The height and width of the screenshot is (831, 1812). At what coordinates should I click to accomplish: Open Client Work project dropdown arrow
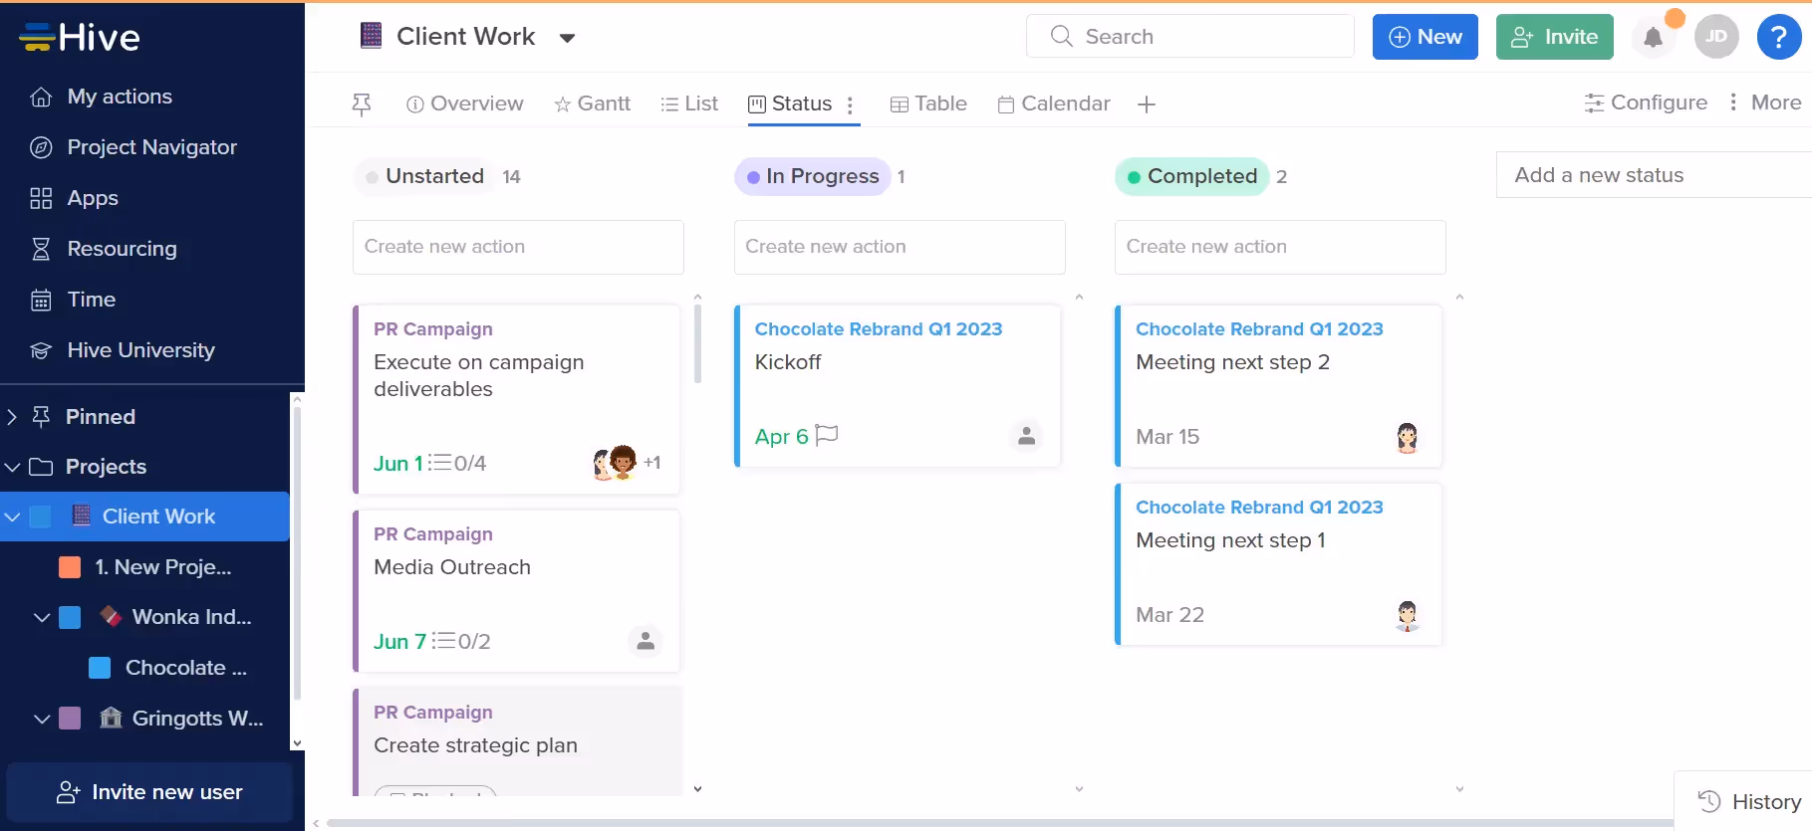[567, 39]
